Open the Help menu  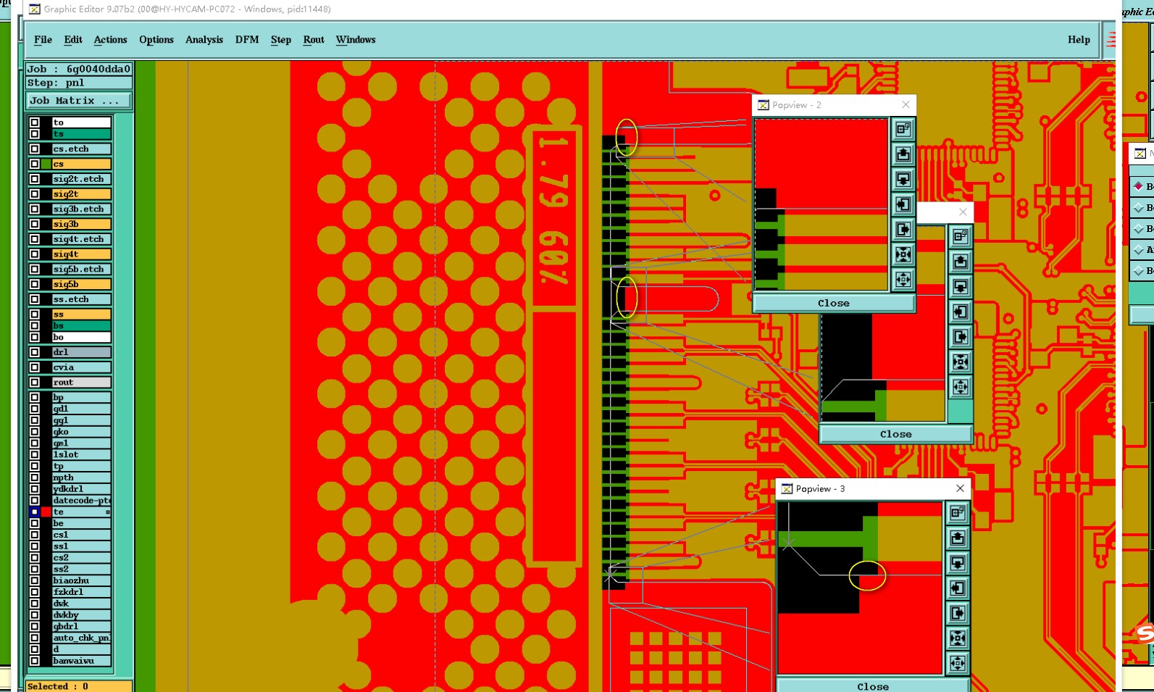pyautogui.click(x=1079, y=40)
